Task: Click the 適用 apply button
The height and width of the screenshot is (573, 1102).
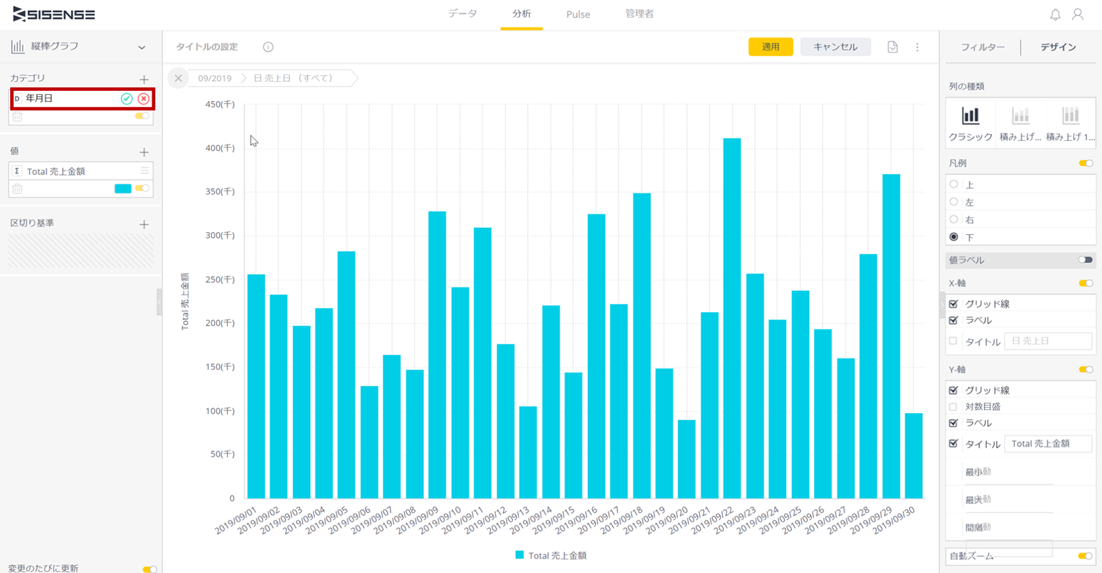Action: (771, 46)
